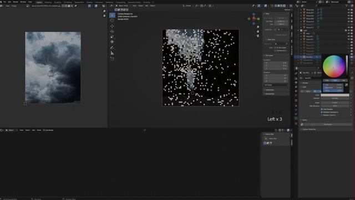This screenshot has height=200, width=355.
Task: Select the Annotate pencil tool
Action: coord(112,48)
